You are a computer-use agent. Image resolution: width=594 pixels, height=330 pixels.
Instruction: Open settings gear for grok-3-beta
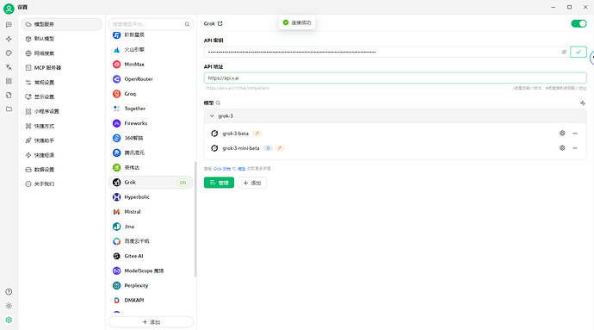[x=562, y=134]
